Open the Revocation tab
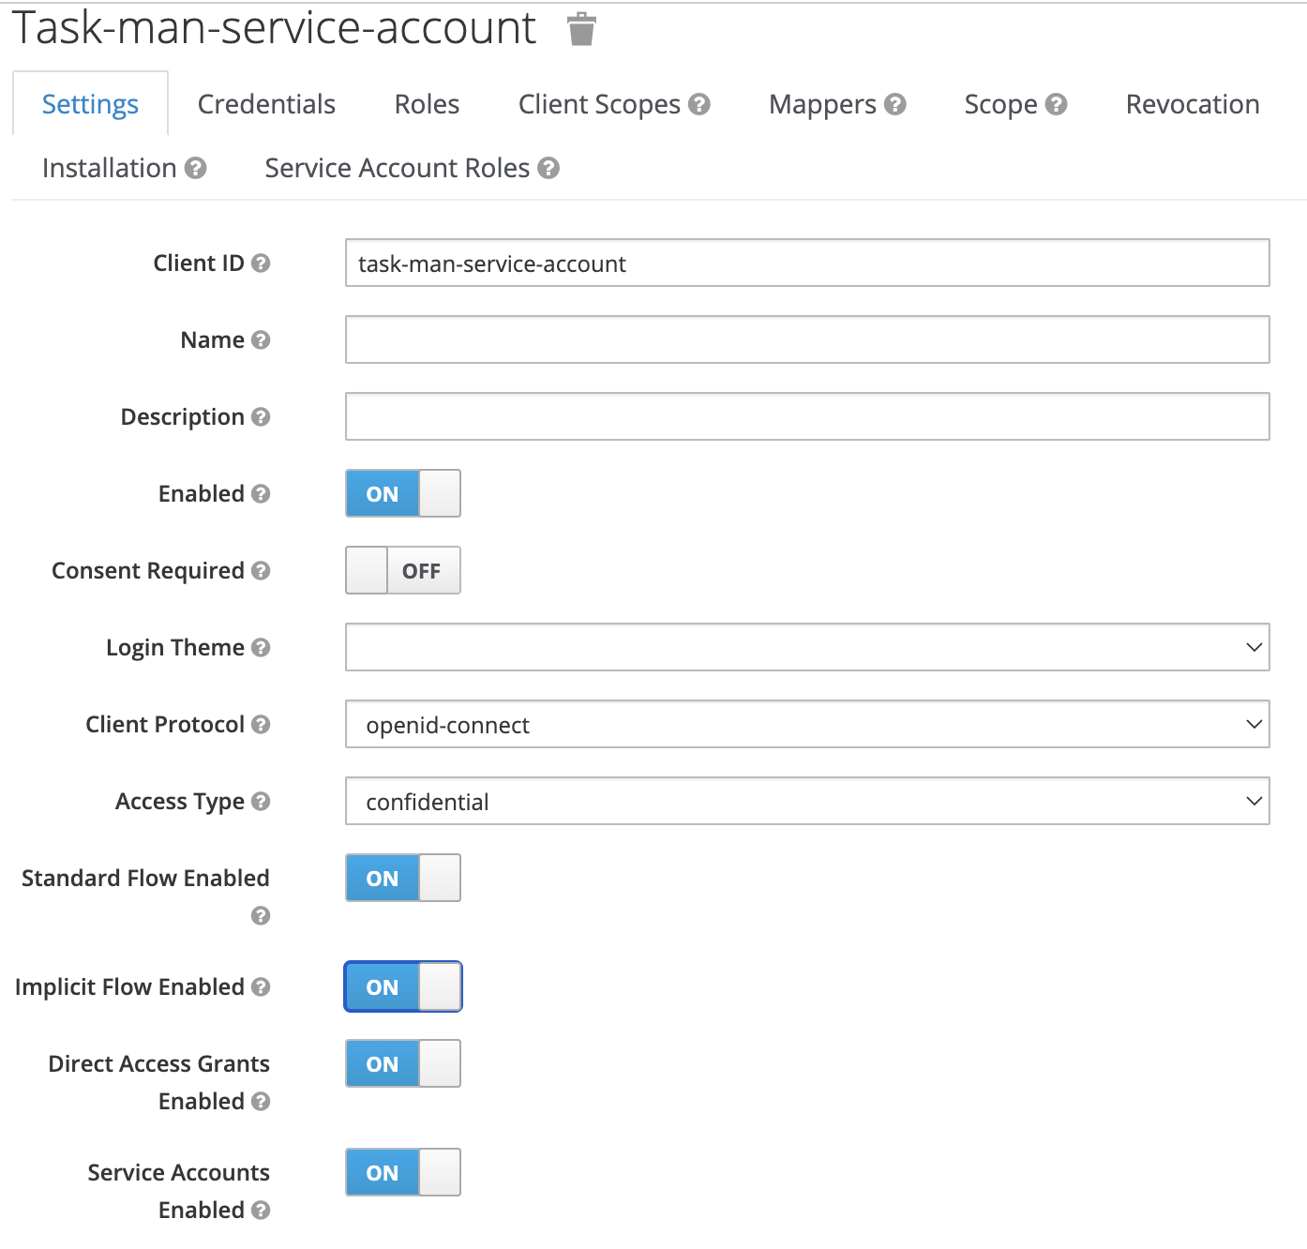The image size is (1307, 1249). point(1192,104)
